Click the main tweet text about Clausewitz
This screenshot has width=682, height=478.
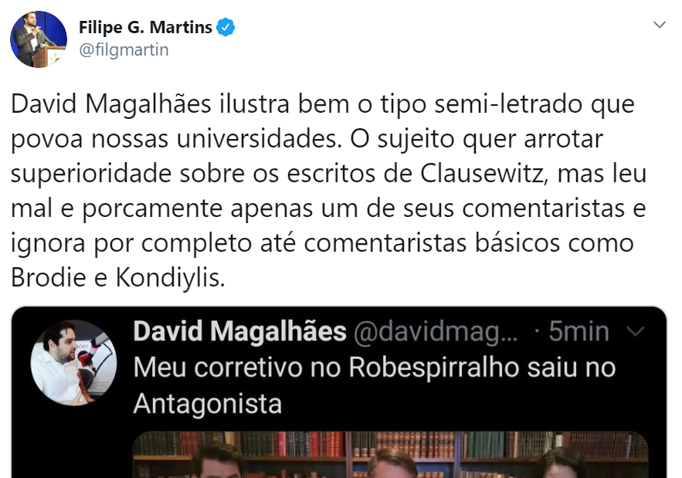pyautogui.click(x=329, y=191)
